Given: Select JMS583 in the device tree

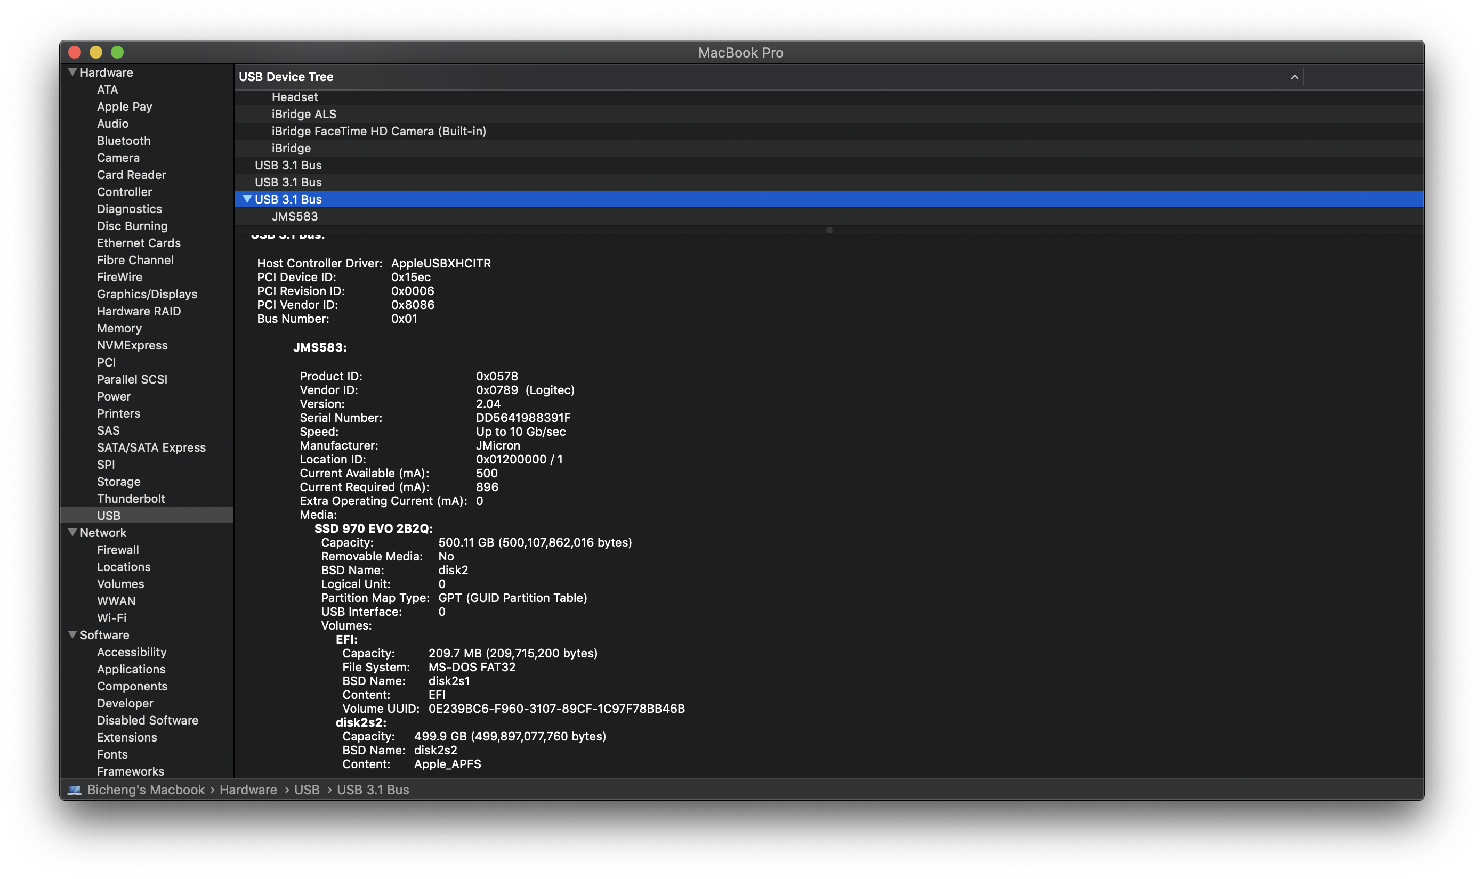Looking at the screenshot, I should click(x=295, y=216).
